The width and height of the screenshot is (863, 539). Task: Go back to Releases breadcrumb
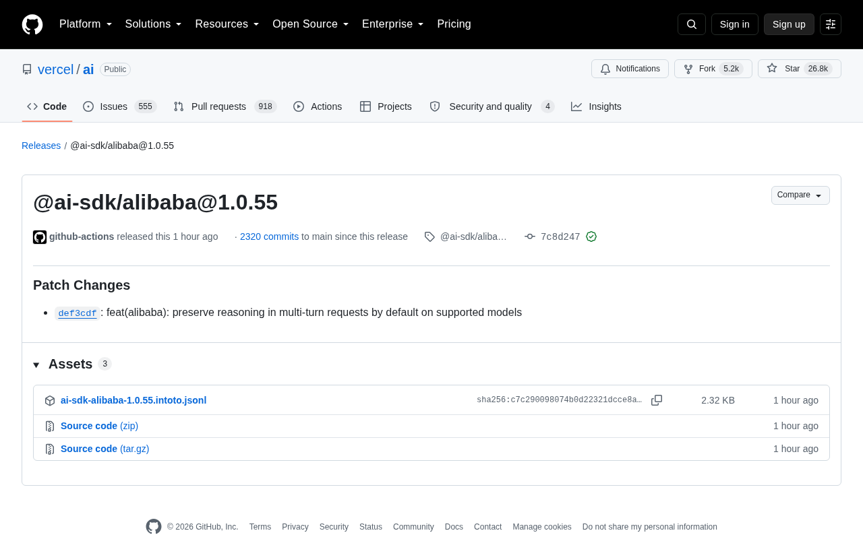41,146
